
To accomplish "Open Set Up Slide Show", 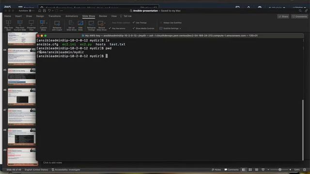I will (x=71, y=25).
